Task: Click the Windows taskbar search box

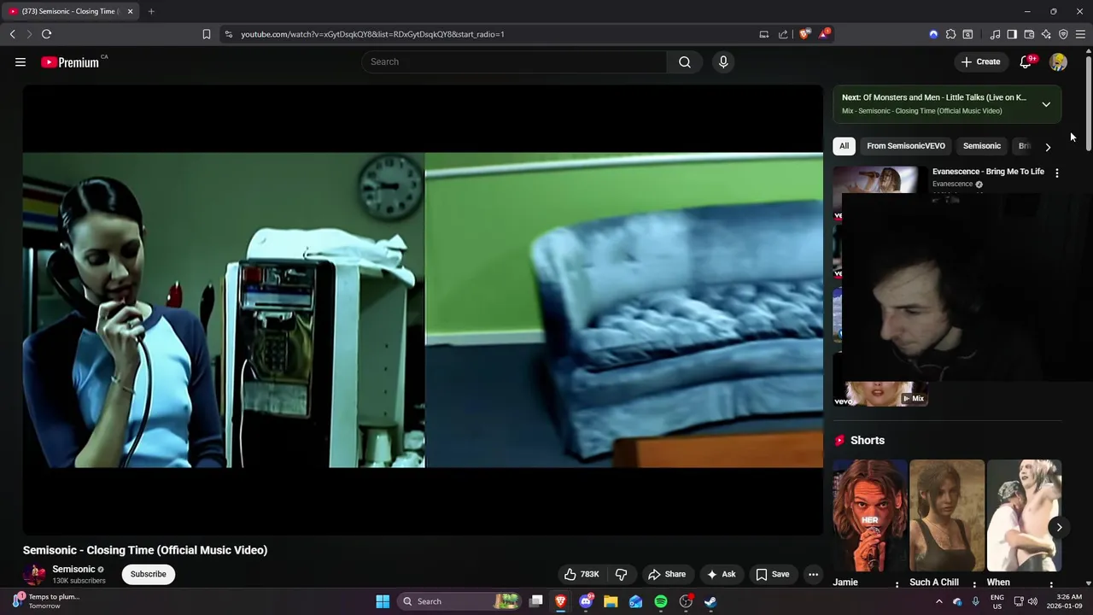Action: [460, 601]
